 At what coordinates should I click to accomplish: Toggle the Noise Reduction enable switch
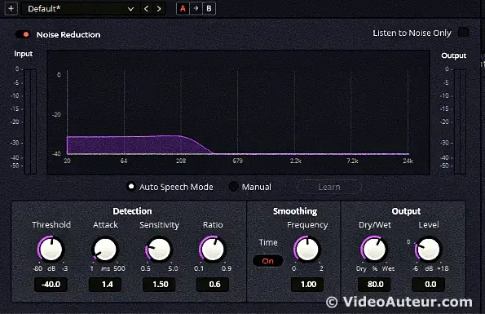click(x=23, y=34)
